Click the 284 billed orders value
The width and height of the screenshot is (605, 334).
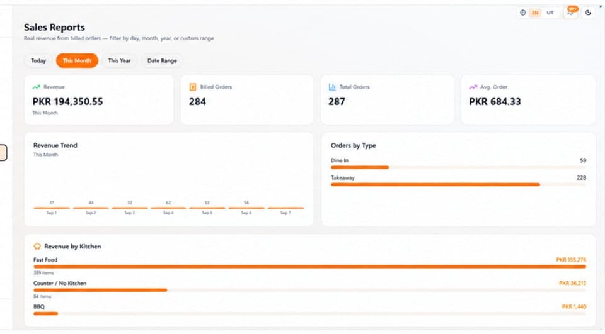click(197, 102)
